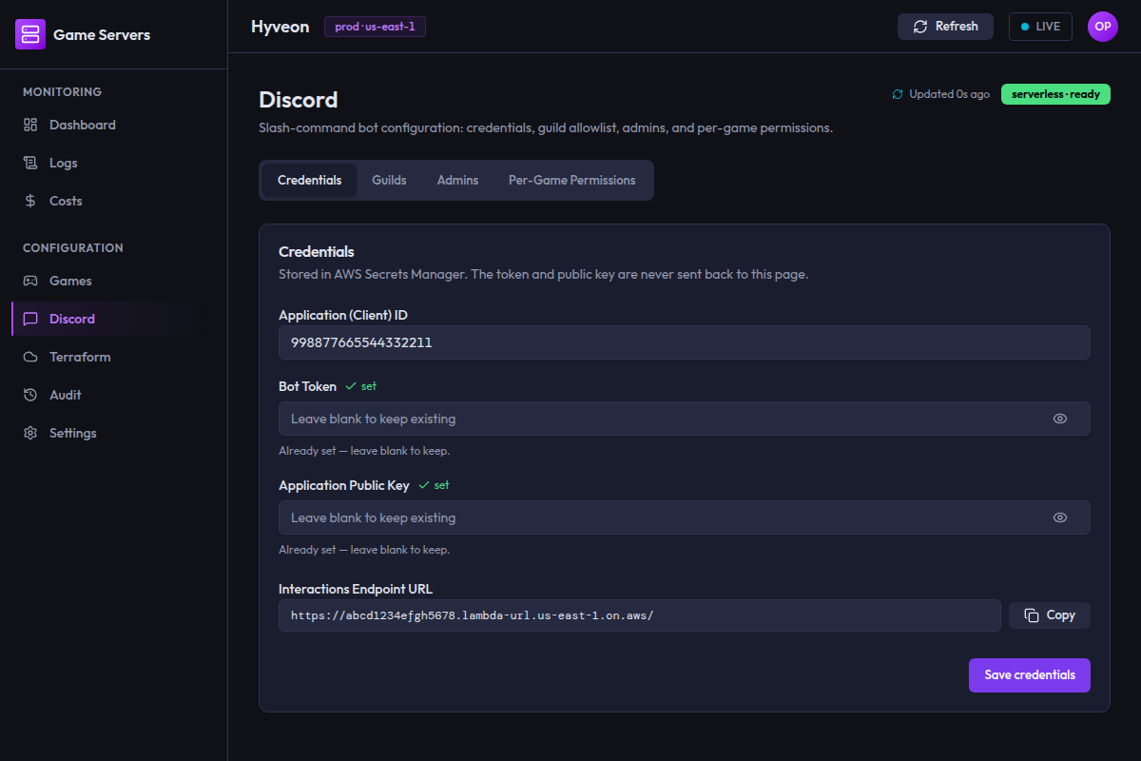This screenshot has width=1141, height=761.
Task: Go to Games configuration
Action: (x=113, y=281)
